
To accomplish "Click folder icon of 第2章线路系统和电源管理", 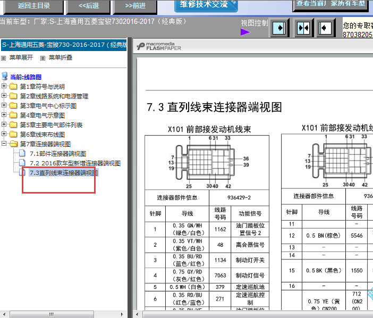I will 13,96.
